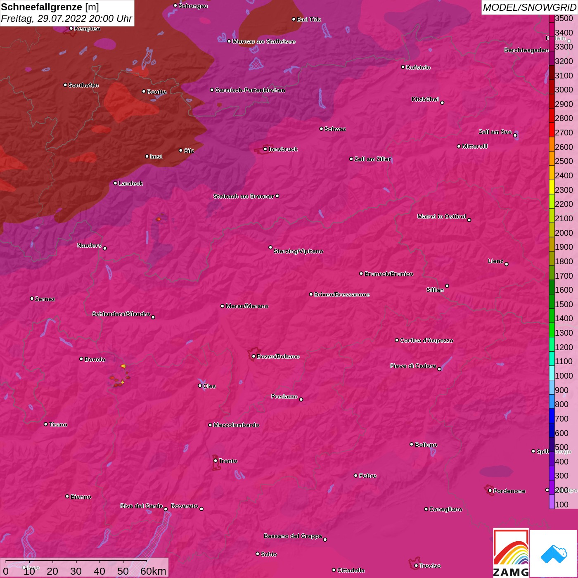Image resolution: width=578 pixels, height=578 pixels.
Task: Click the MODEL/SNOWGRiD label
Action: (x=529, y=7)
